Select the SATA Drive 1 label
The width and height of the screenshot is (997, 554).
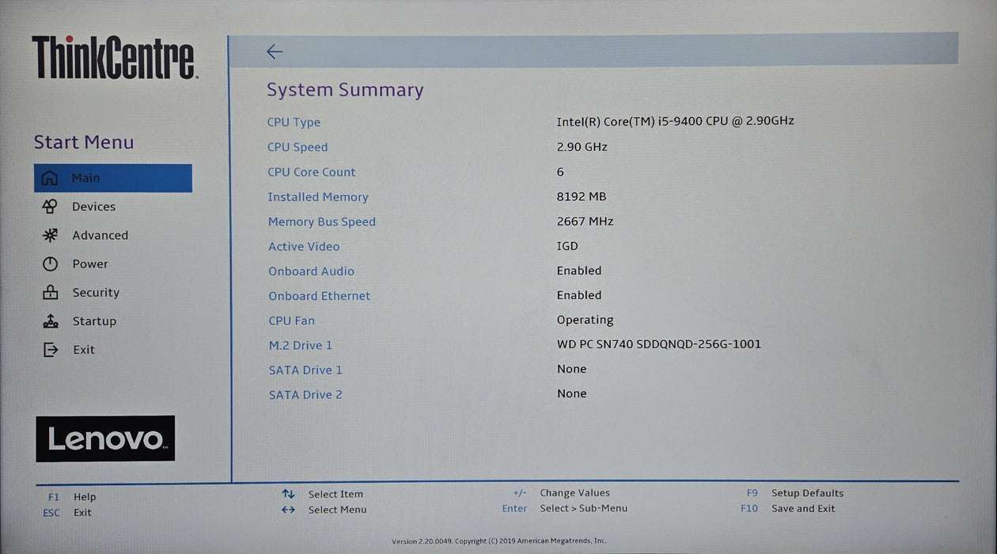(305, 370)
